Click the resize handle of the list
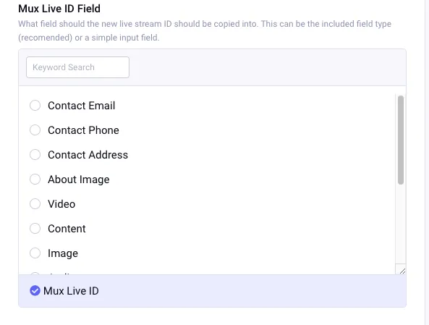Viewport: 429px width, 325px height. tap(402, 271)
